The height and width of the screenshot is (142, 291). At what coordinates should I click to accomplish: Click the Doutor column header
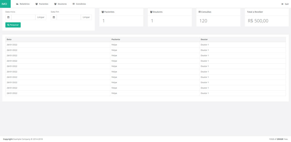pyautogui.click(x=204, y=39)
